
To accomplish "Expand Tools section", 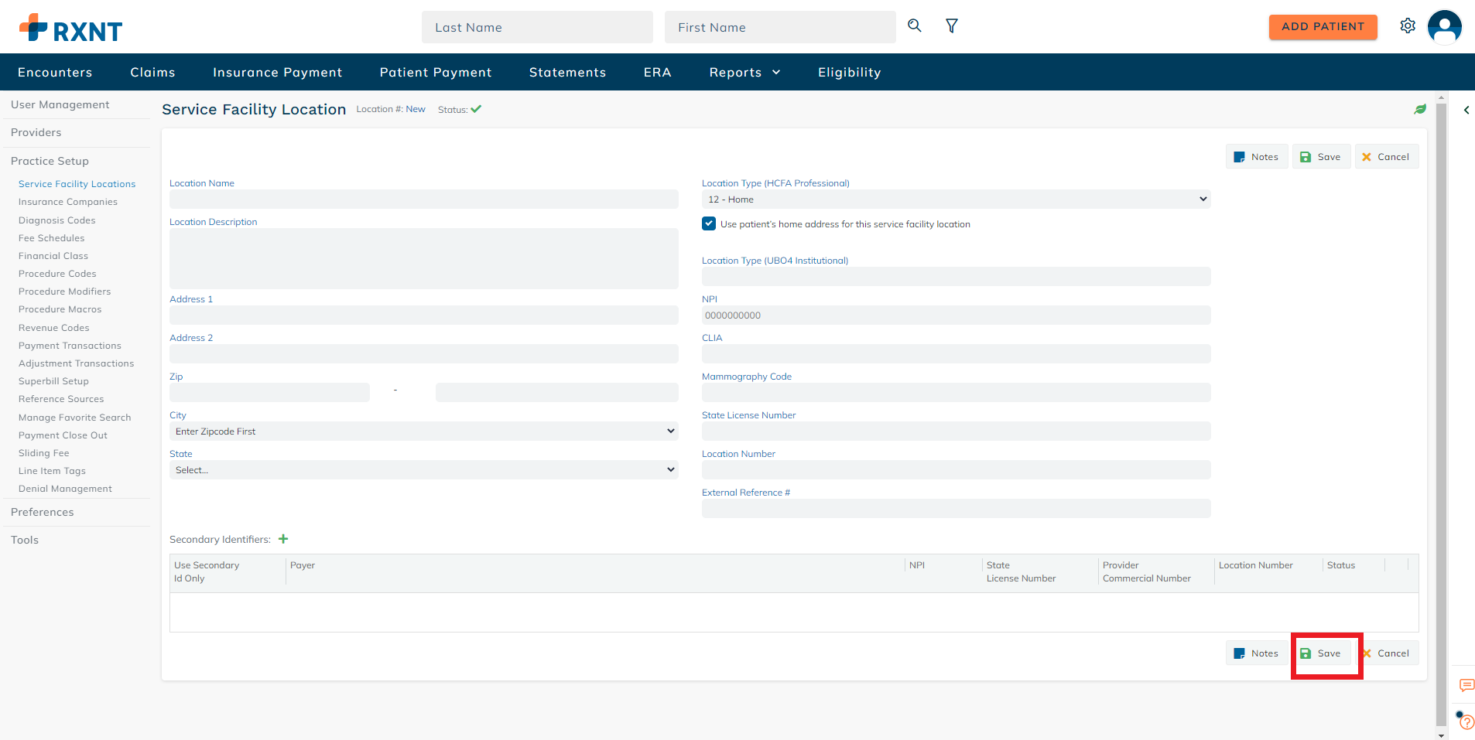I will click(25, 540).
